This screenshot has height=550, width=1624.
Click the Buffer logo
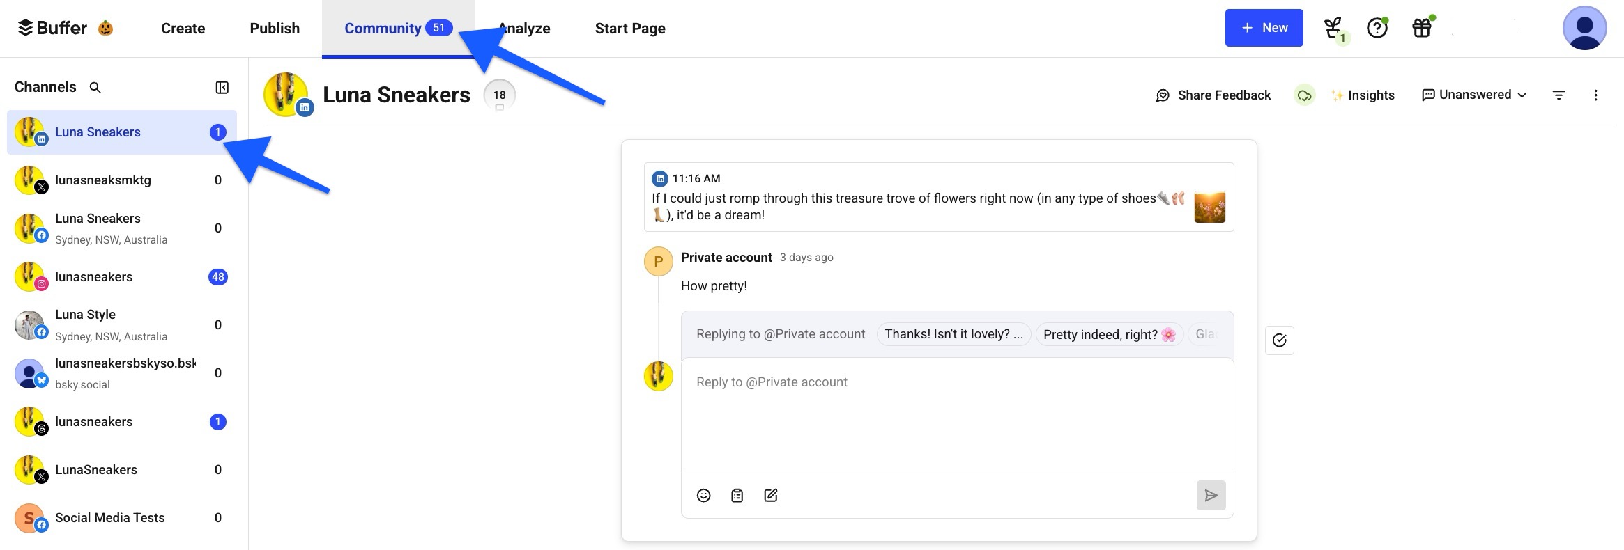point(52,28)
